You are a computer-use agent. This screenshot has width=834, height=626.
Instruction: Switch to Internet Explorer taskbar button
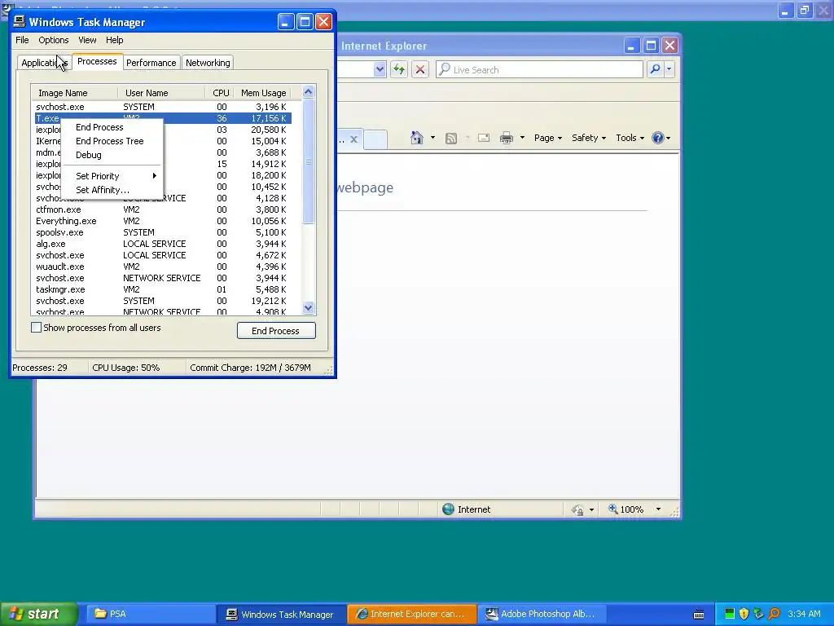click(x=412, y=615)
